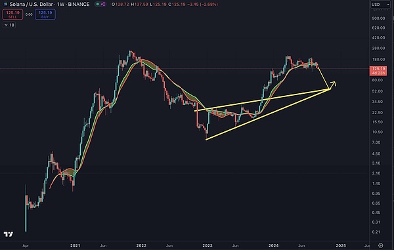Image resolution: width=394 pixels, height=250 pixels.
Task: Click the 2021 marker on time axis
Action: (75, 245)
